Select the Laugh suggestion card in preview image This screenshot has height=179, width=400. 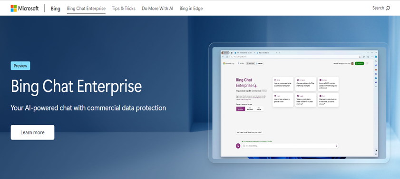pos(306,100)
